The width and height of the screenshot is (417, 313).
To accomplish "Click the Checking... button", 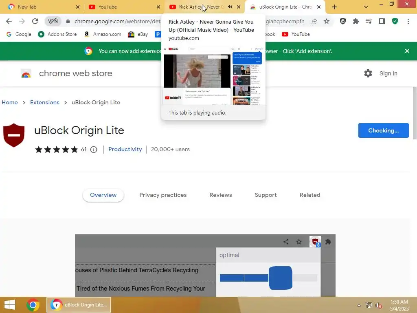I will coord(384,130).
